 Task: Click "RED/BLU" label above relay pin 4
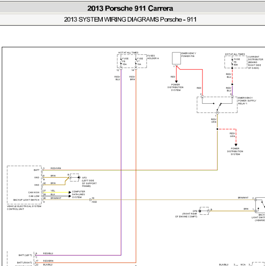click(229, 89)
